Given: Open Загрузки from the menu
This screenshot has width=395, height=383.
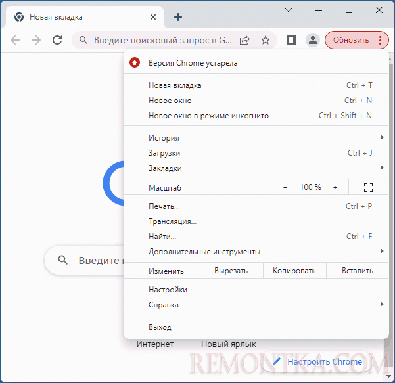Looking at the screenshot, I should pyautogui.click(x=256, y=153).
